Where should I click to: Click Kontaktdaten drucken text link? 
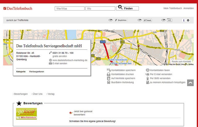pos(123,74)
